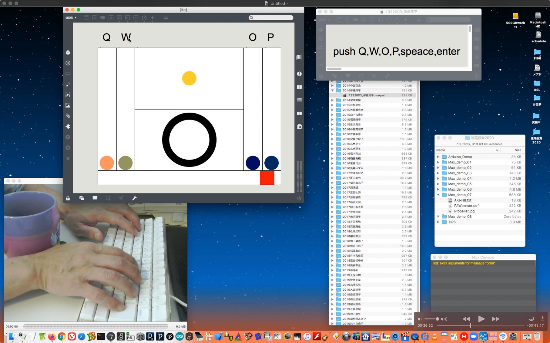Expand the Max_demo_04 folder
This screenshot has width=550, height=343.
pyautogui.click(x=438, y=179)
